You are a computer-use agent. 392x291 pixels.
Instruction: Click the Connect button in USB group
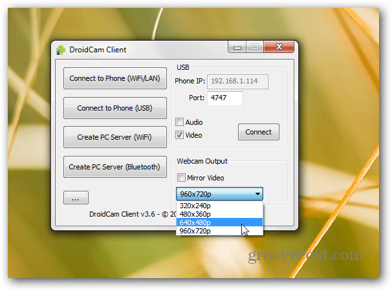[x=259, y=132]
